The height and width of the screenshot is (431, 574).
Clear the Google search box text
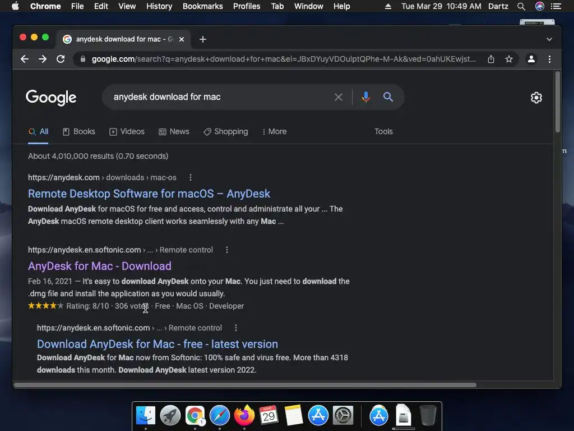339,97
